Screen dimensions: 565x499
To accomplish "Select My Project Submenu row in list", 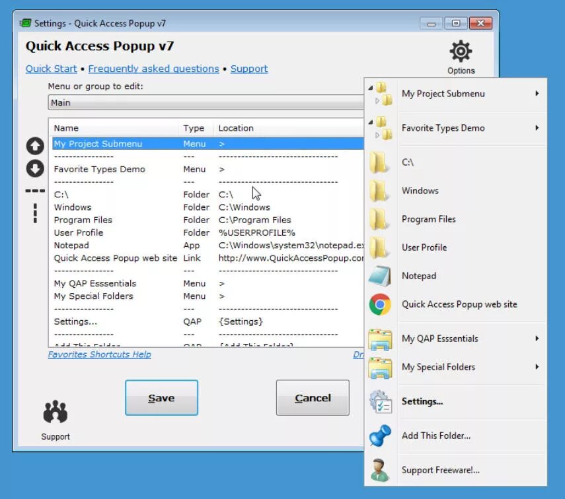I will pyautogui.click(x=208, y=144).
